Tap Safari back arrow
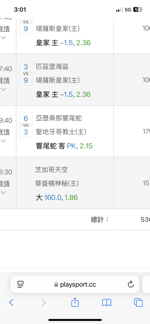 [11, 303]
